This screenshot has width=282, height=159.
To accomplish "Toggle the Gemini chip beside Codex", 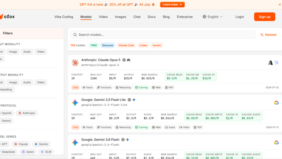I will pyautogui.click(x=157, y=45).
